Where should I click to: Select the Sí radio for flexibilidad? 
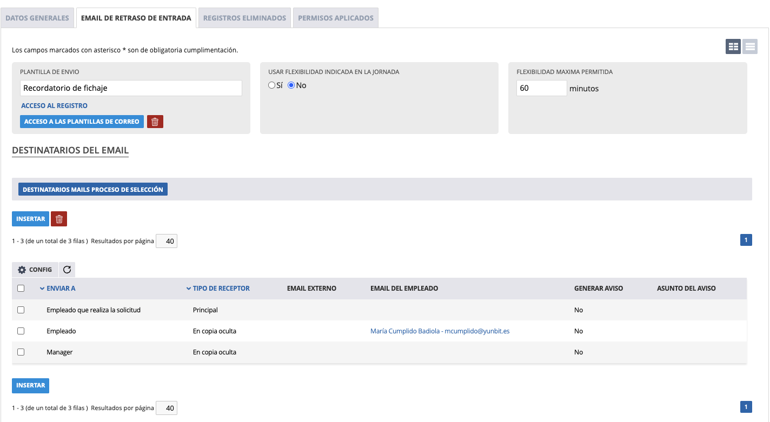click(272, 85)
